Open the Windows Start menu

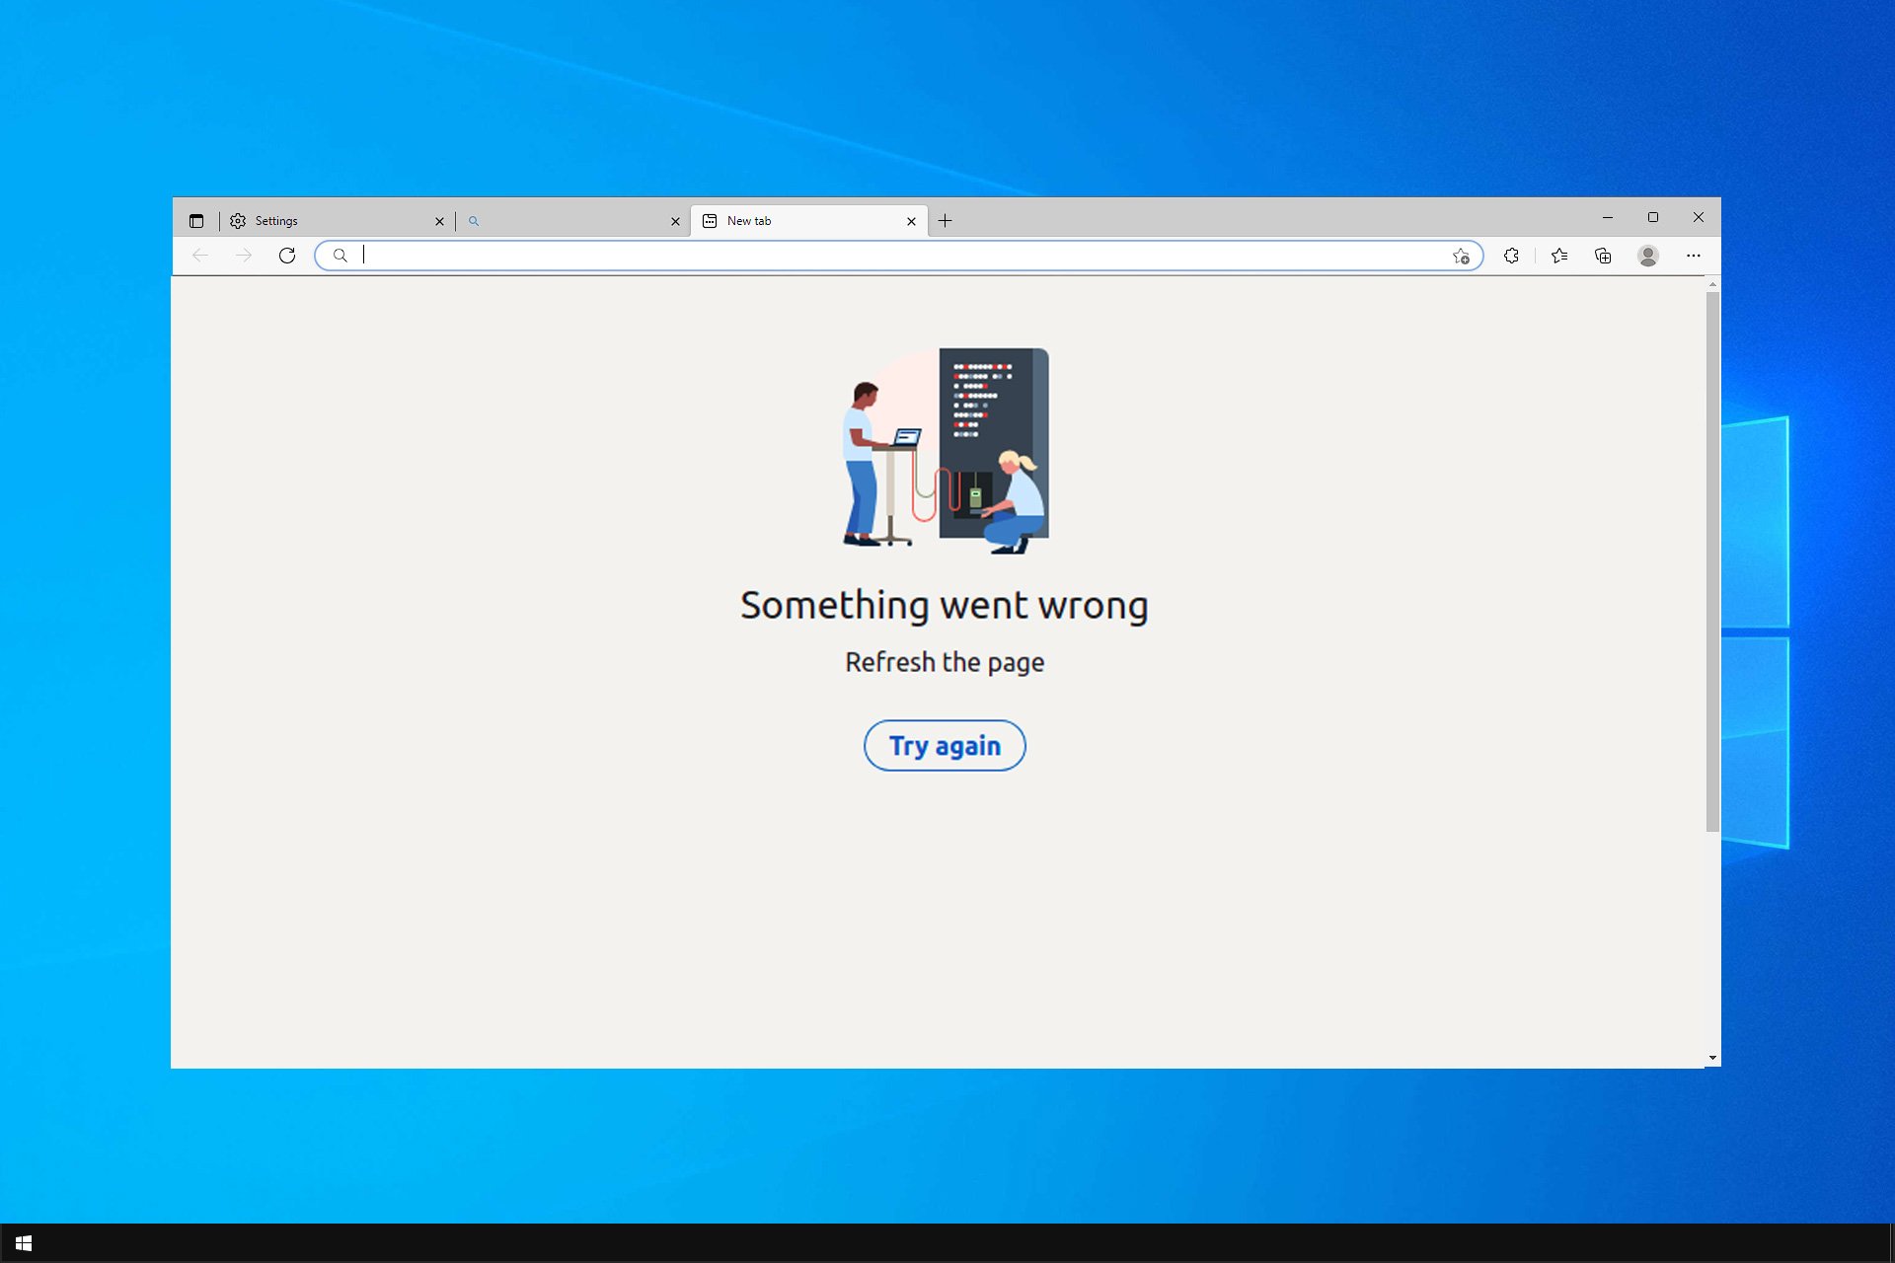tap(24, 1243)
